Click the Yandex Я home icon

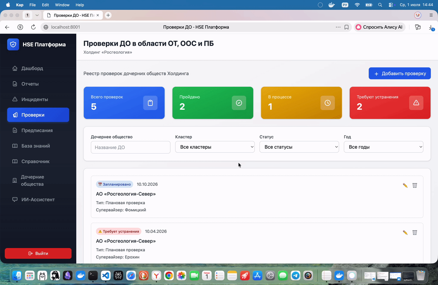click(20, 27)
